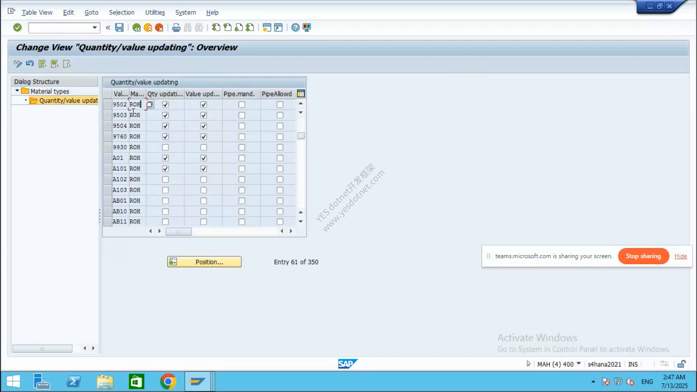Launch Chrome from the taskbar
The width and height of the screenshot is (697, 392).
click(168, 381)
